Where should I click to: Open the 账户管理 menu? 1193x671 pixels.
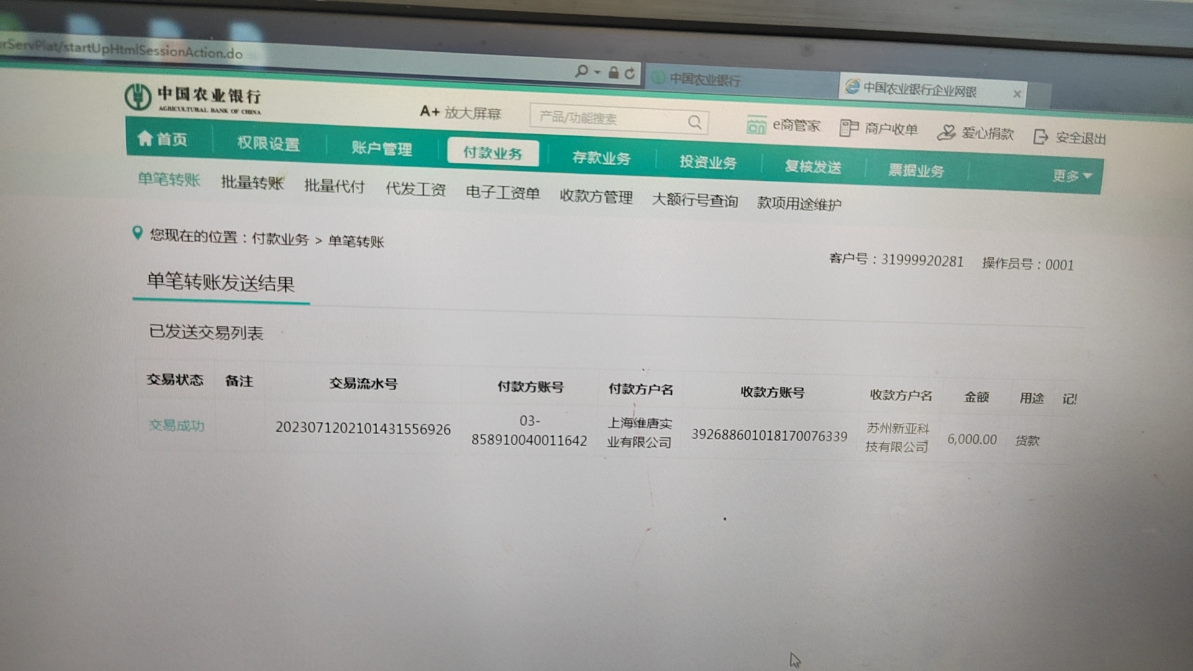coord(382,148)
